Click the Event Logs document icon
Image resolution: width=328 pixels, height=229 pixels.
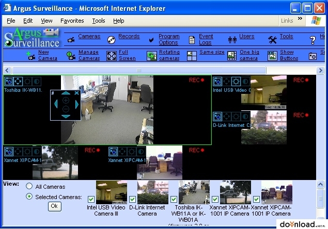192,40
